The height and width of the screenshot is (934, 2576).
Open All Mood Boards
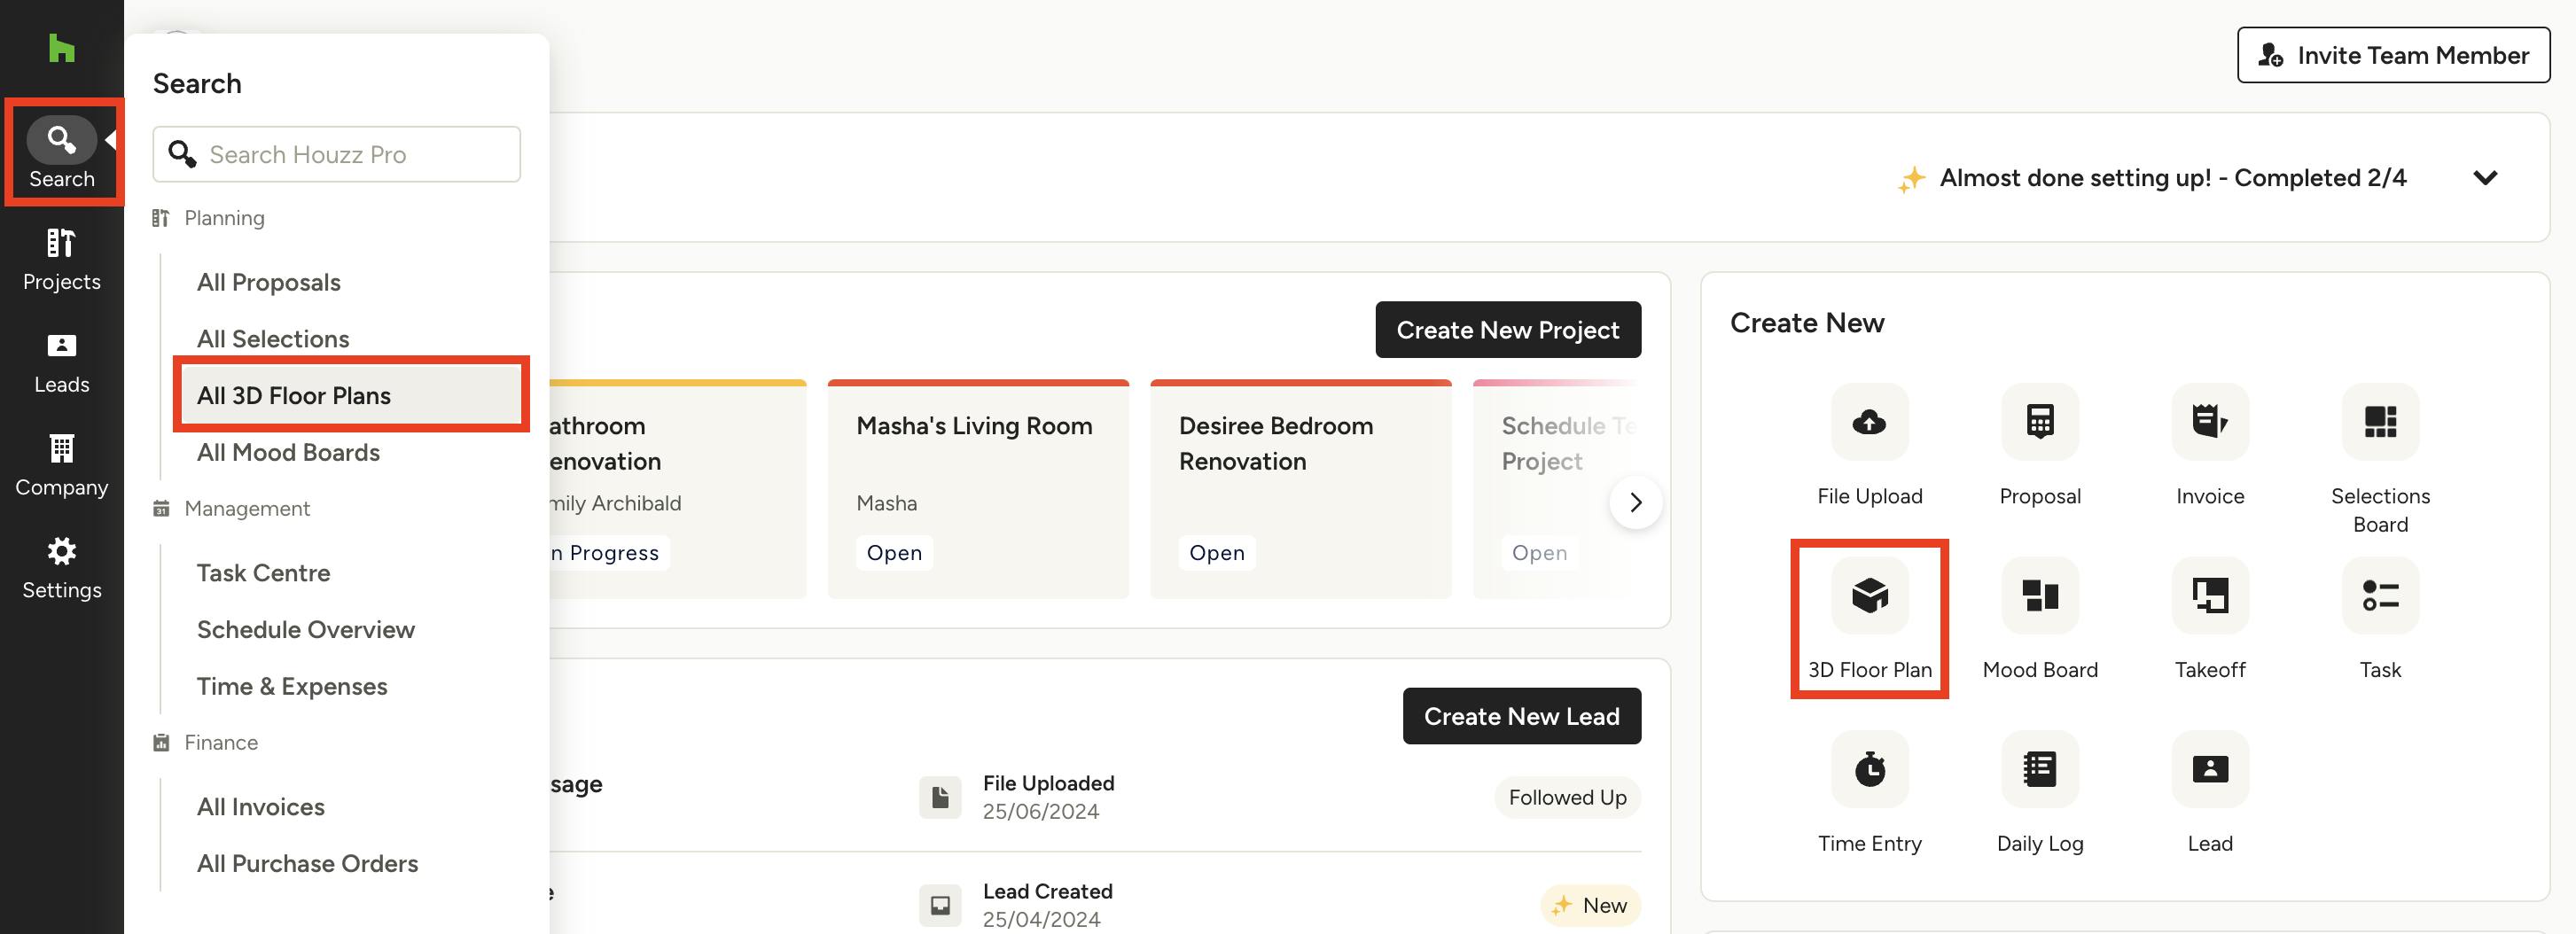coord(288,452)
